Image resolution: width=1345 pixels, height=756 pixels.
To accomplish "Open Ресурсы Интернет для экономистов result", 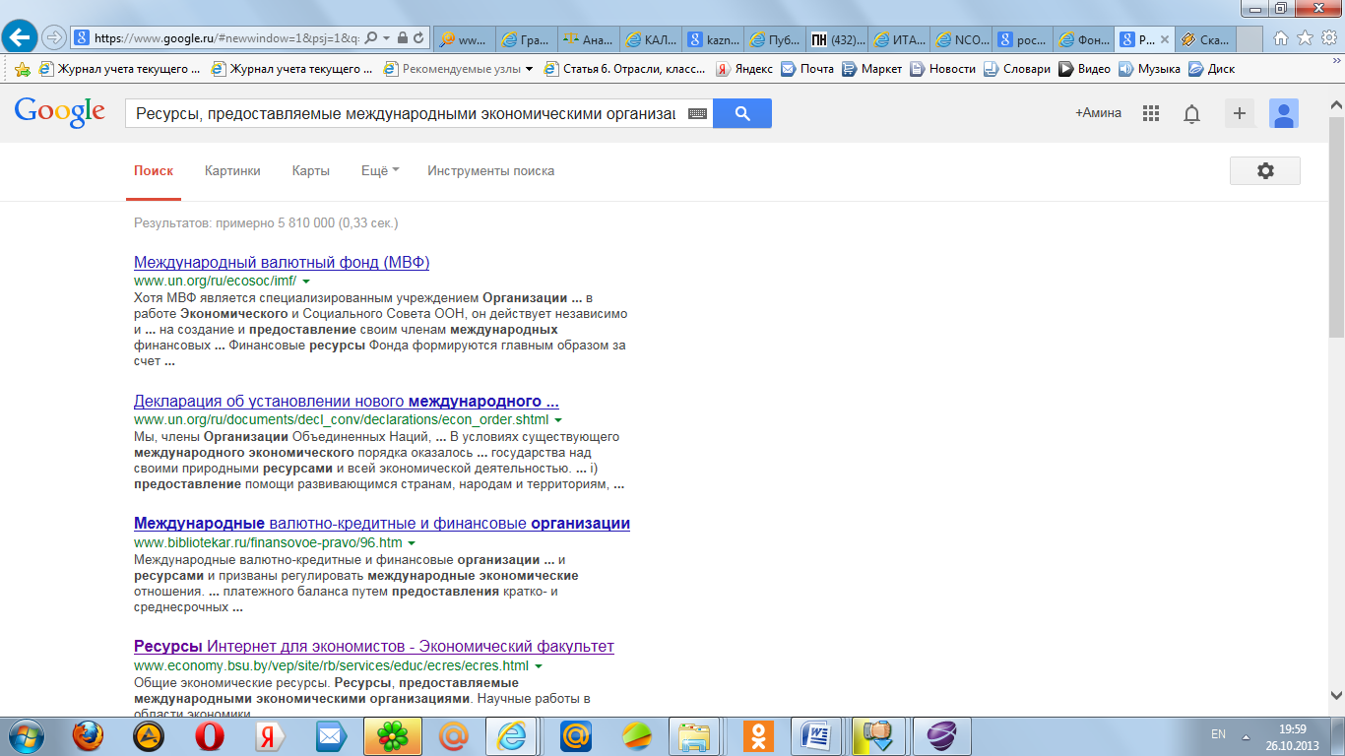I will pos(374,647).
